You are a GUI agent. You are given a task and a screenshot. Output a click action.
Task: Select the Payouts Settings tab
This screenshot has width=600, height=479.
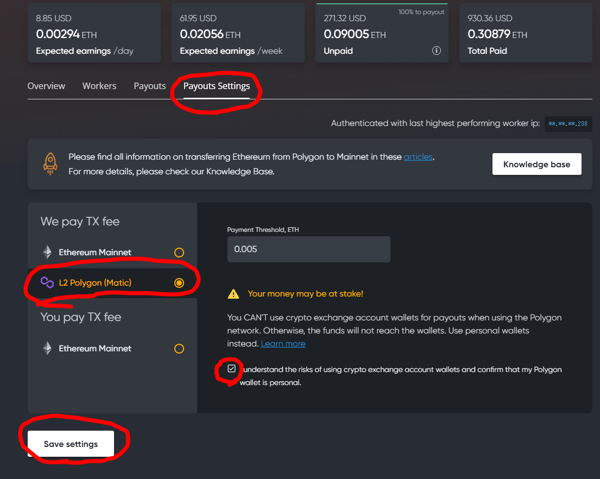(x=217, y=86)
